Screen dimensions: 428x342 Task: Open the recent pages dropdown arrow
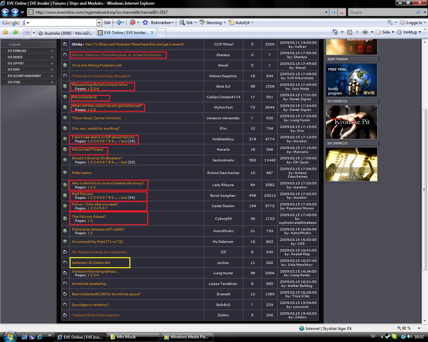pos(22,12)
